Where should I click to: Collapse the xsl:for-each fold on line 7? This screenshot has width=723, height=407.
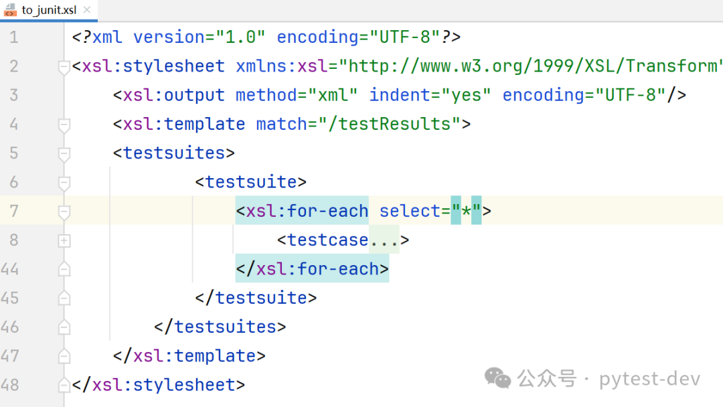[x=64, y=212]
